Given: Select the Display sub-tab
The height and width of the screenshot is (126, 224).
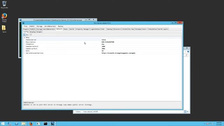Looking at the screenshot, I should point(33,32).
